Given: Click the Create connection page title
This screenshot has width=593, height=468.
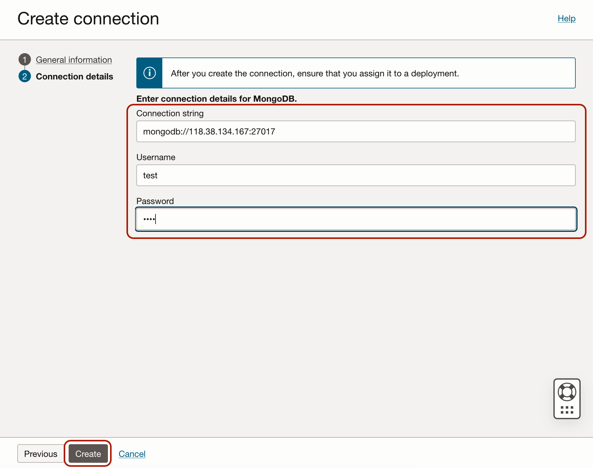Looking at the screenshot, I should pos(88,19).
